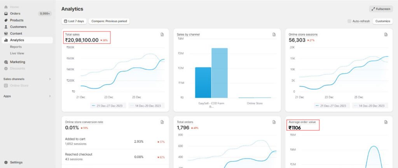Open report icon on Online store sessions card

[x=386, y=35]
